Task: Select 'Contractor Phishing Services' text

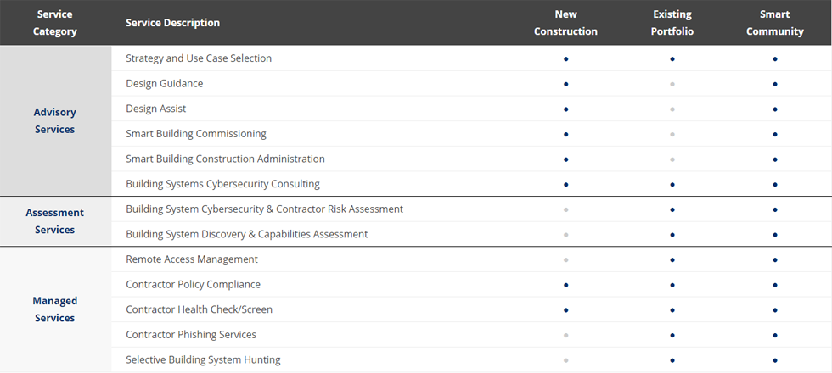Action: (191, 335)
